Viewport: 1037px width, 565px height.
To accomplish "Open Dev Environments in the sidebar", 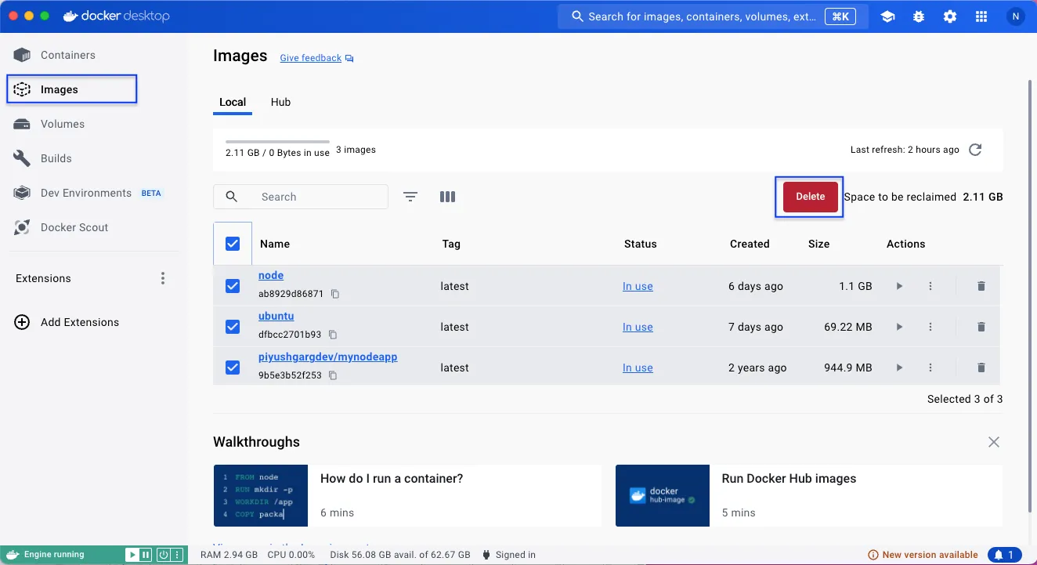I will [x=86, y=193].
